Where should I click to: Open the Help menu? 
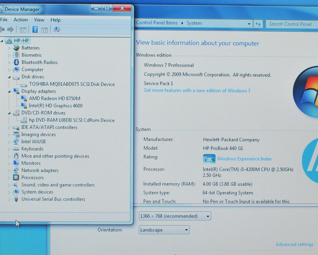[56, 20]
